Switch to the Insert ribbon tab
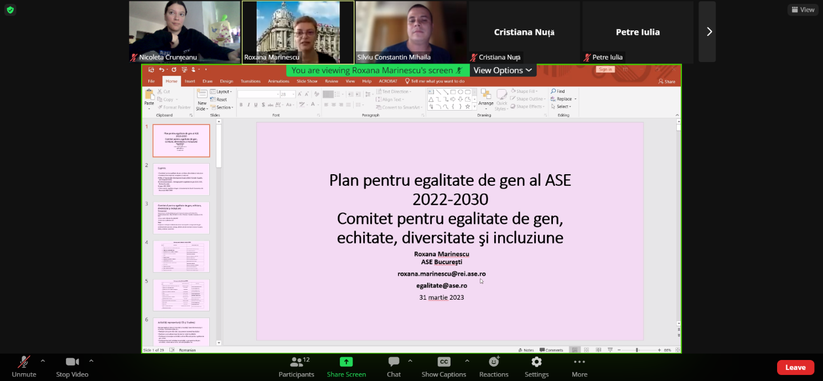Image resolution: width=823 pixels, height=381 pixels. (190, 81)
